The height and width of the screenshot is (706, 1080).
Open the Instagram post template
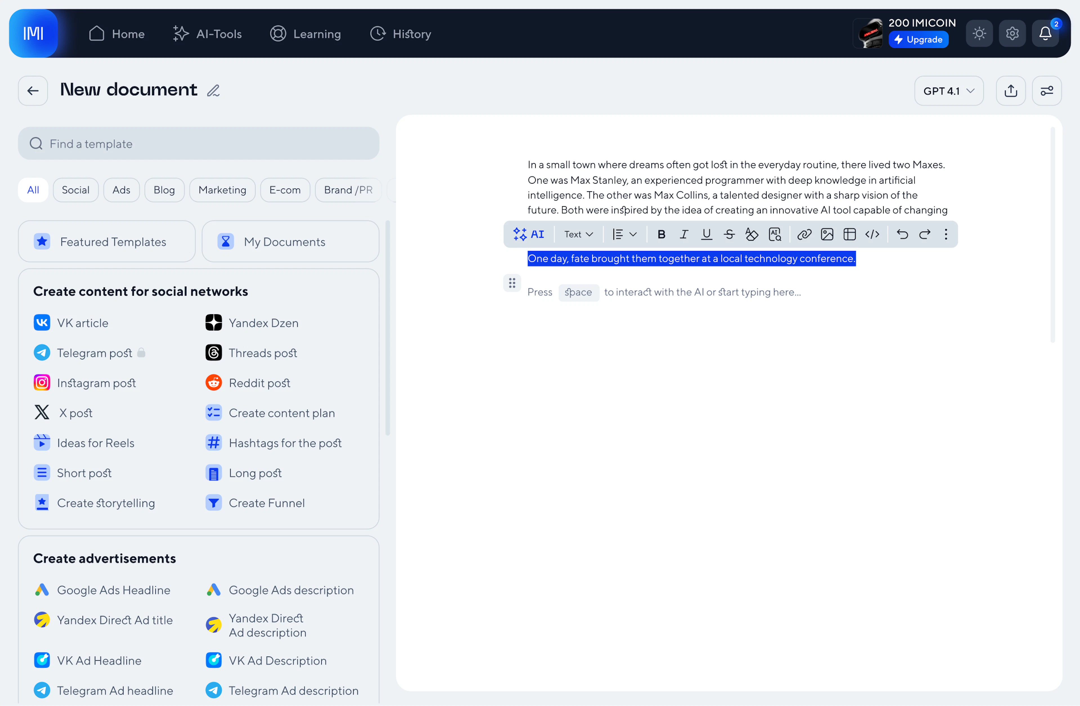[x=96, y=383]
